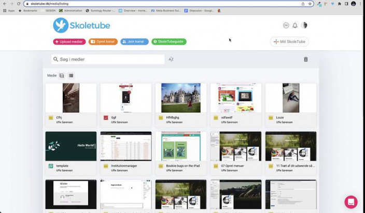Sort media alphabetically with AZ icon
The image size is (365, 213).
coord(171,59)
